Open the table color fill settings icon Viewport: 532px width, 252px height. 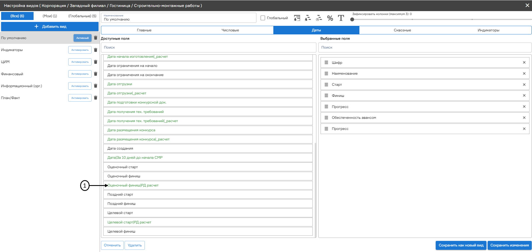point(297,18)
